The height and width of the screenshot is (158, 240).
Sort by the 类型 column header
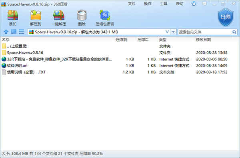tap(162, 40)
